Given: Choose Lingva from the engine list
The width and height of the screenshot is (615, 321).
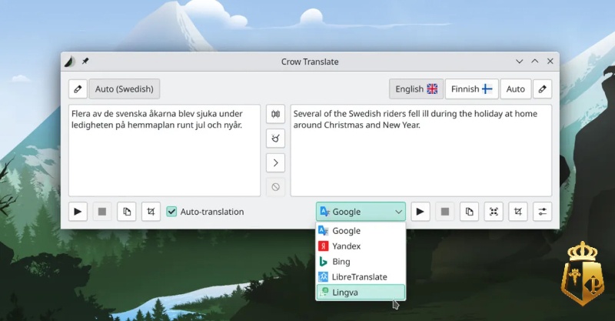Looking at the screenshot, I should click(361, 293).
